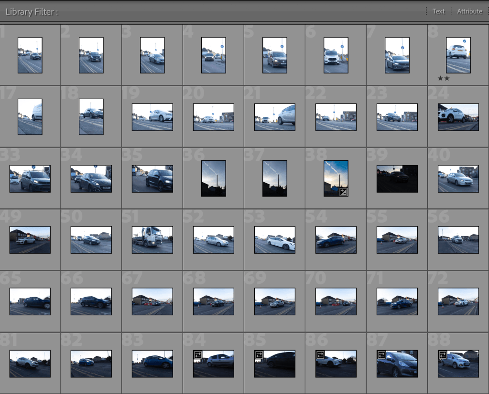Select the dark underexposed photo 39

point(397,178)
